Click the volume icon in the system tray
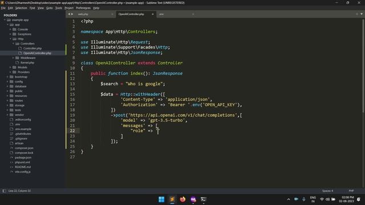365x205 pixels. [327, 199]
